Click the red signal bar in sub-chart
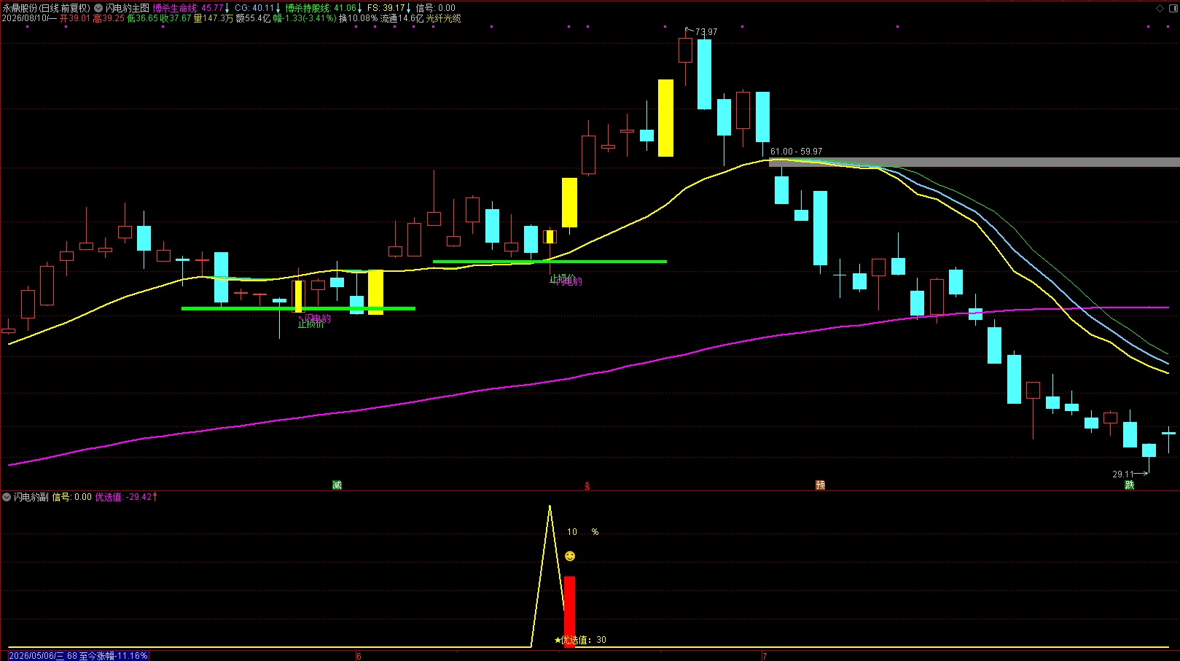This screenshot has width=1180, height=661. [569, 611]
